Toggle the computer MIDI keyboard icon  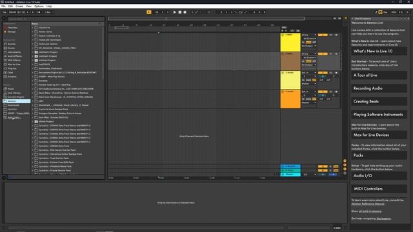(x=380, y=12)
